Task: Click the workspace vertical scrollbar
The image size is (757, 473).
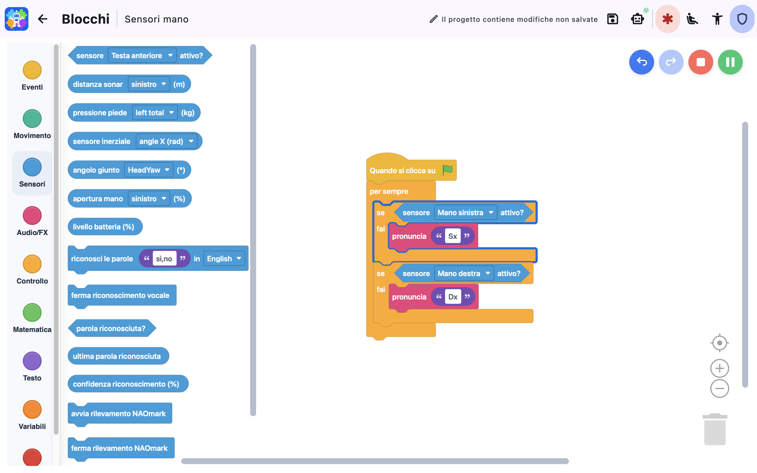Action: tap(745, 255)
